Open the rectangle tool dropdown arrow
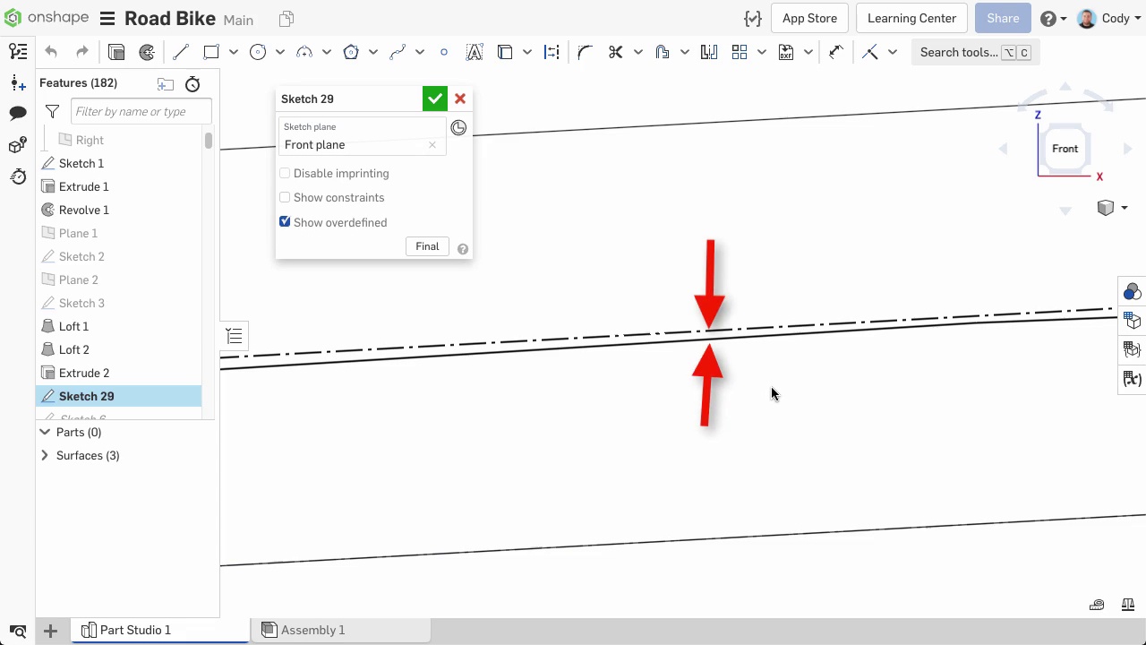This screenshot has height=645, width=1146. [x=233, y=53]
